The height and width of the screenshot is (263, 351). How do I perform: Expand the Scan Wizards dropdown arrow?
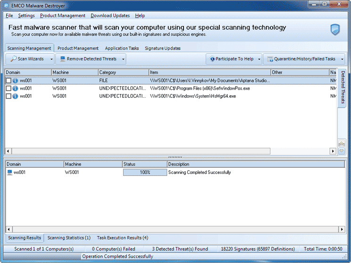pyautogui.click(x=51, y=59)
